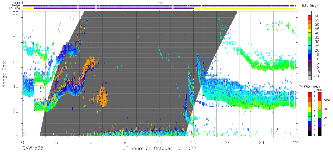Screen dimensions: 333x154
Task: Click the red TX FRQ segment between 17 and 18
Action: point(310,94)
